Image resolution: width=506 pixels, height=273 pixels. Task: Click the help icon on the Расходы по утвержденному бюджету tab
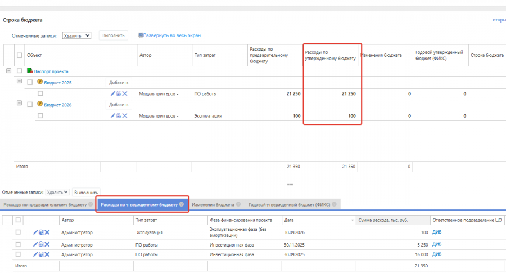182,205
